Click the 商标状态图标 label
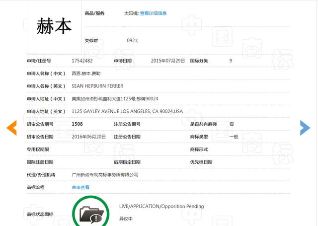Image resolution: width=318 pixels, height=226 pixels. tap(40, 214)
